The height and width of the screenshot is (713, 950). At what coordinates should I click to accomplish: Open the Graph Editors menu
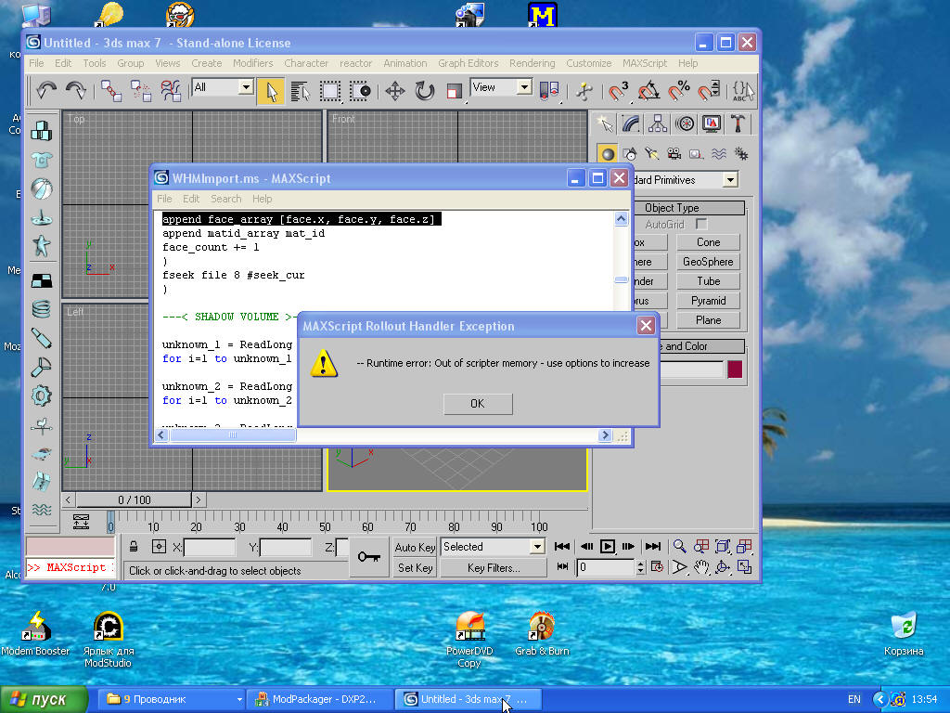click(469, 63)
